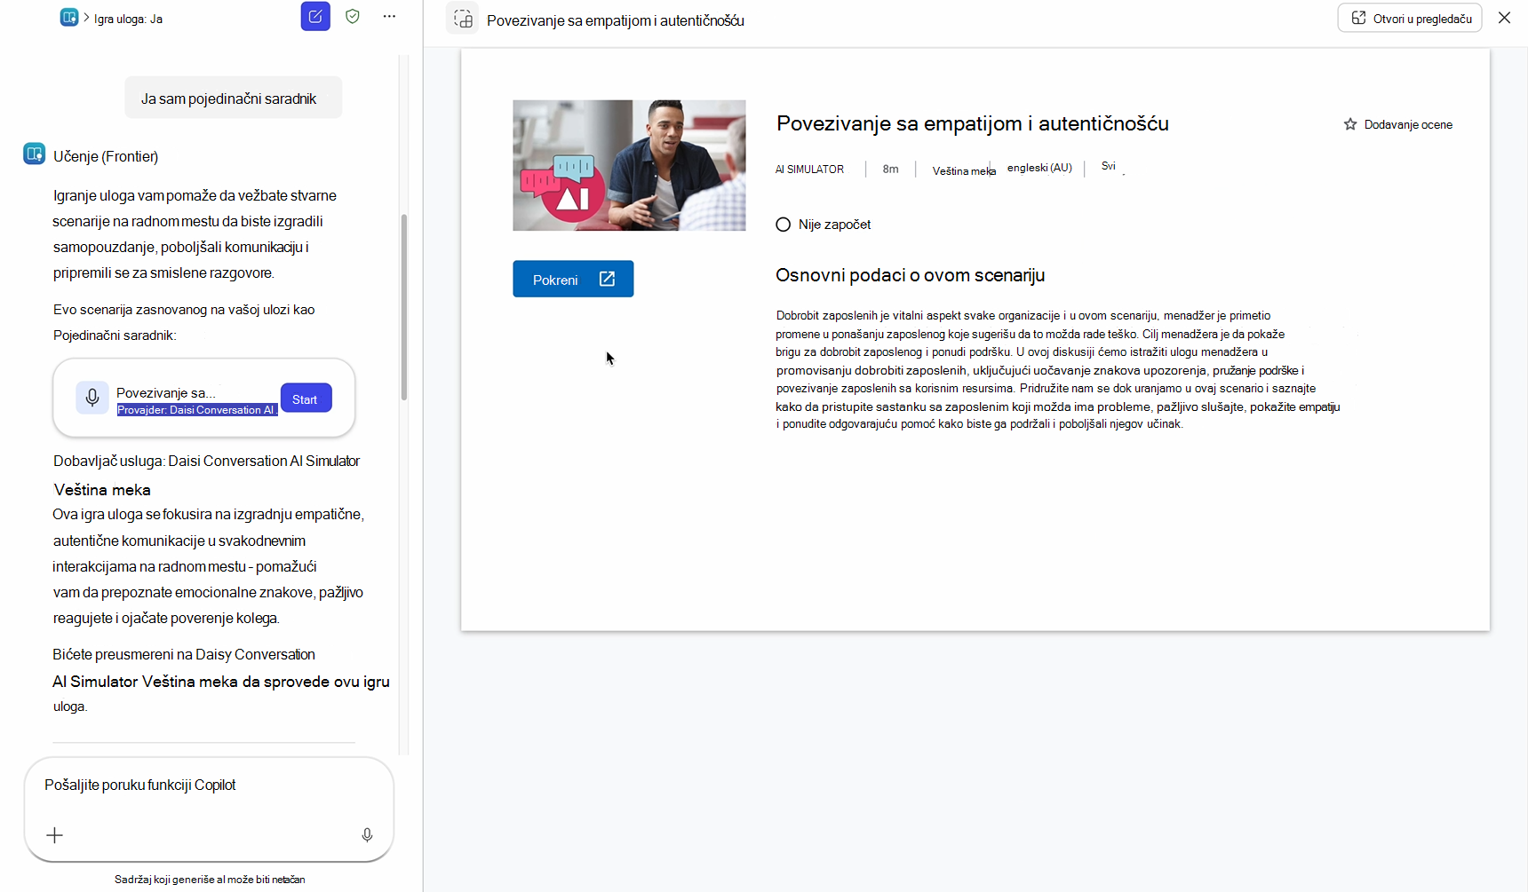Click the 'Povezivanje sa...' card title
This screenshot has width=1528, height=892.
pyautogui.click(x=166, y=392)
